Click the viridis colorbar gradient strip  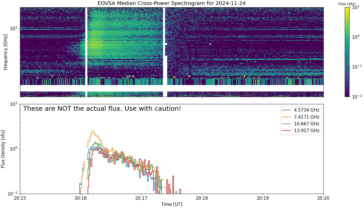[x=347, y=52]
